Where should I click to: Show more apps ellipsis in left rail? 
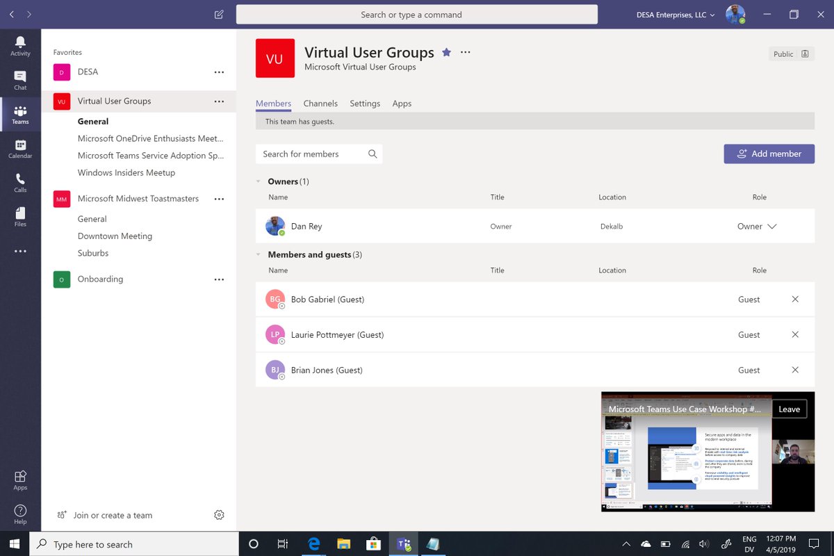click(20, 251)
